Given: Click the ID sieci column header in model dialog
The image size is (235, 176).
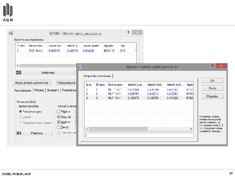Looking at the screenshot, I should [x=100, y=85].
